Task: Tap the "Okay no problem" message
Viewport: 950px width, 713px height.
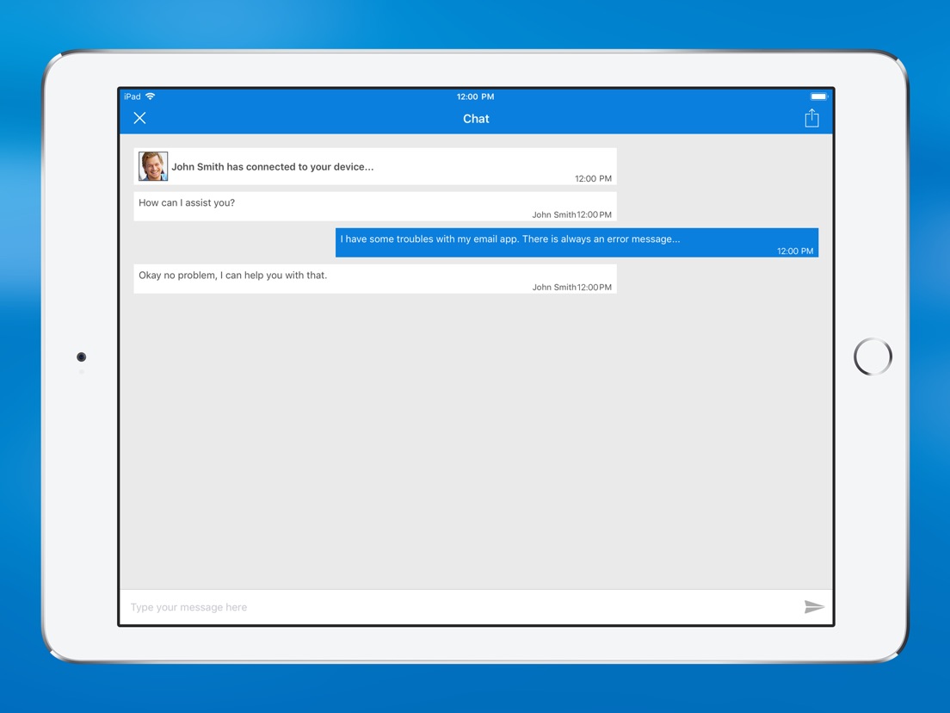Action: click(233, 276)
